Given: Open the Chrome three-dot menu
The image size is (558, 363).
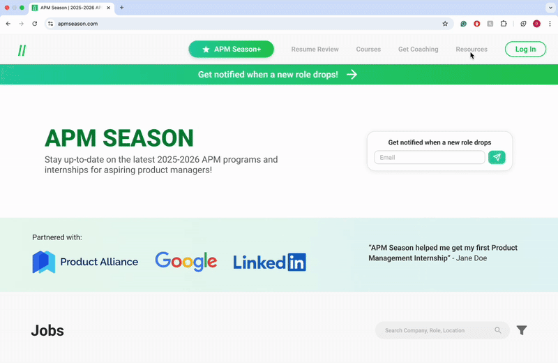Looking at the screenshot, I should pos(550,24).
